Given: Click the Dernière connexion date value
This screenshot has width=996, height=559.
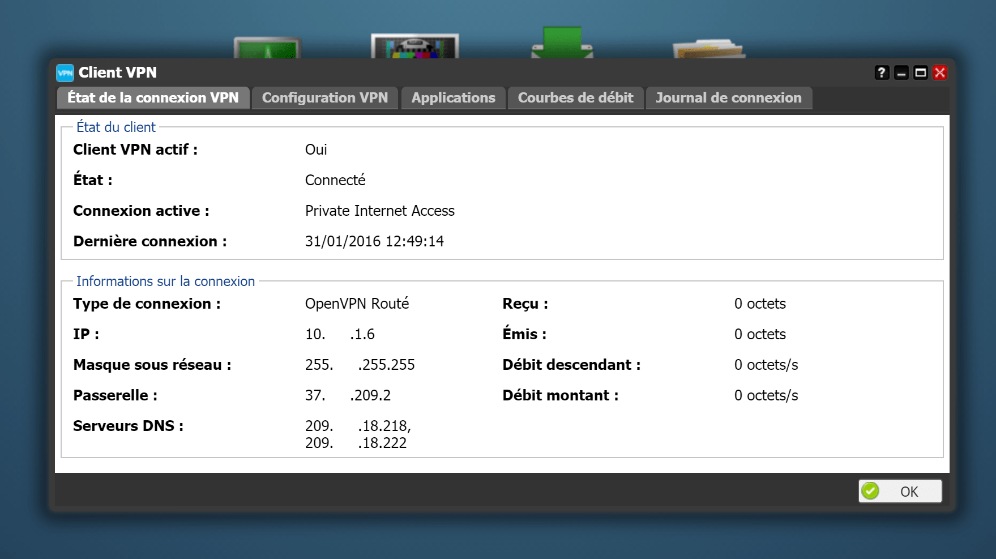Looking at the screenshot, I should click(374, 241).
